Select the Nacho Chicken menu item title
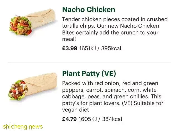This screenshot has height=131, width=178. click(x=89, y=9)
